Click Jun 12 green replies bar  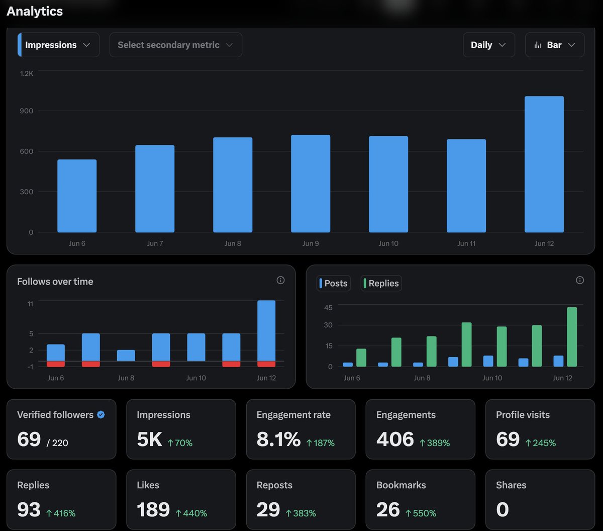coord(572,337)
